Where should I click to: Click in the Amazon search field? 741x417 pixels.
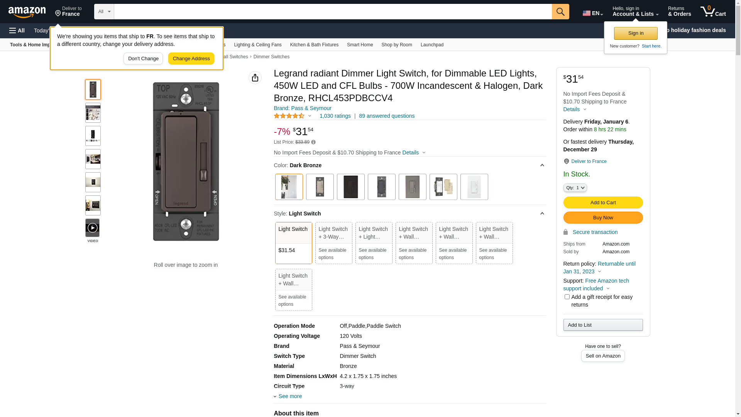point(333,12)
